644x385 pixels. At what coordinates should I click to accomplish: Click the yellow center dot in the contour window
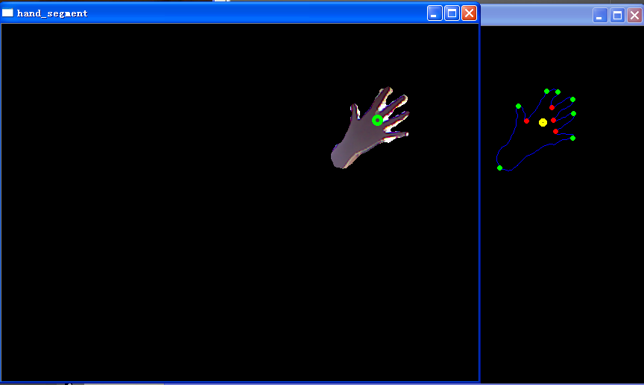543,122
